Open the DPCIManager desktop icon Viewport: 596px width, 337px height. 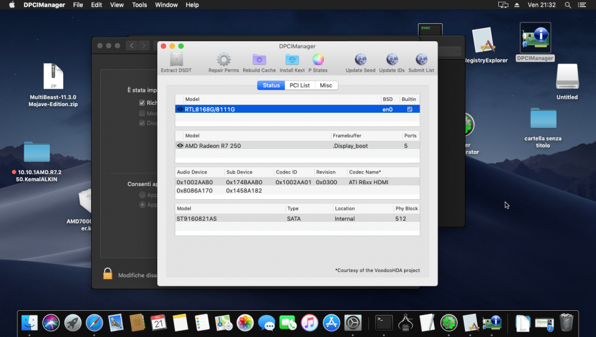tap(535, 38)
